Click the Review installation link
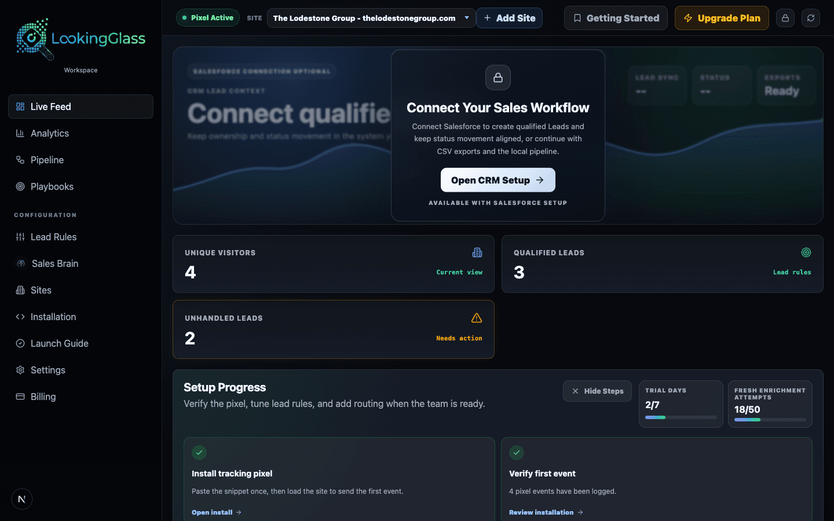This screenshot has height=521, width=834. [546, 512]
